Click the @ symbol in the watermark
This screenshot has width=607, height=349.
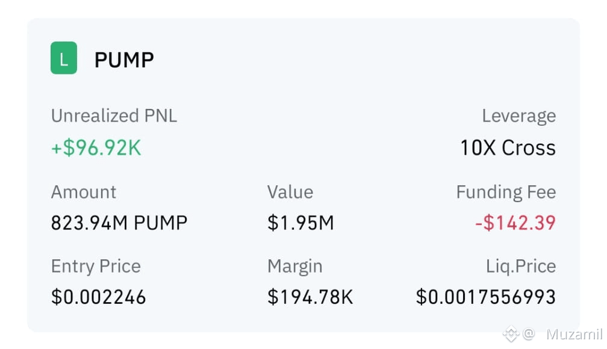pyautogui.click(x=529, y=333)
